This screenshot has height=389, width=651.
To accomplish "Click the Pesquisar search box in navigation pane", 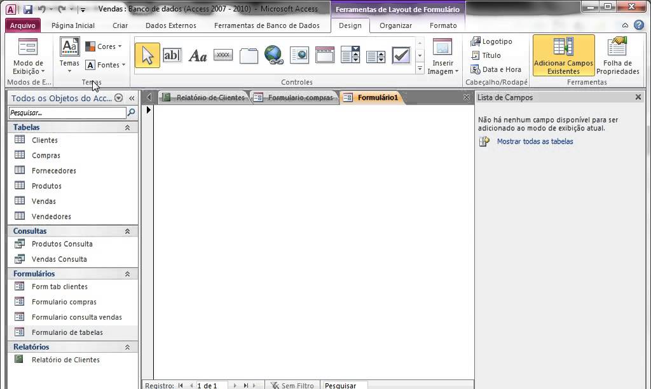I will [x=67, y=113].
